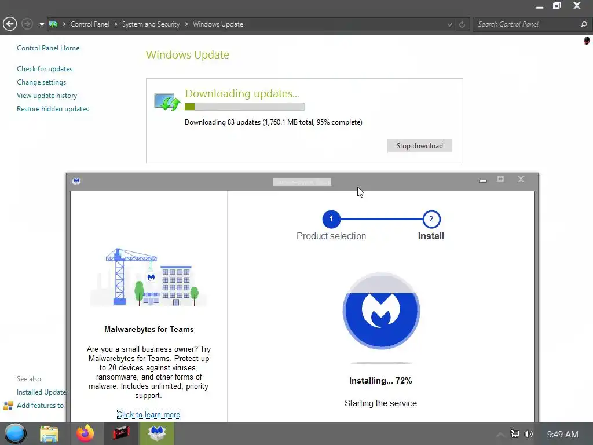Open File Explorer from taskbar
593x445 pixels.
pyautogui.click(x=49, y=433)
